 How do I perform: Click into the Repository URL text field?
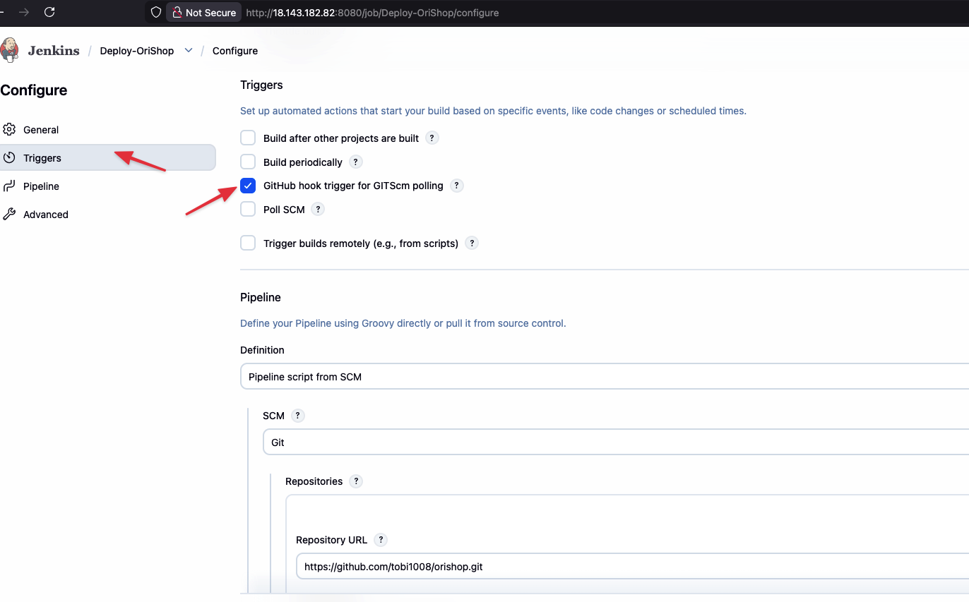point(629,567)
